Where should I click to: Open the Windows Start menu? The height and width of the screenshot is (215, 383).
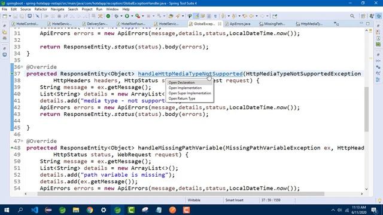(7, 210)
